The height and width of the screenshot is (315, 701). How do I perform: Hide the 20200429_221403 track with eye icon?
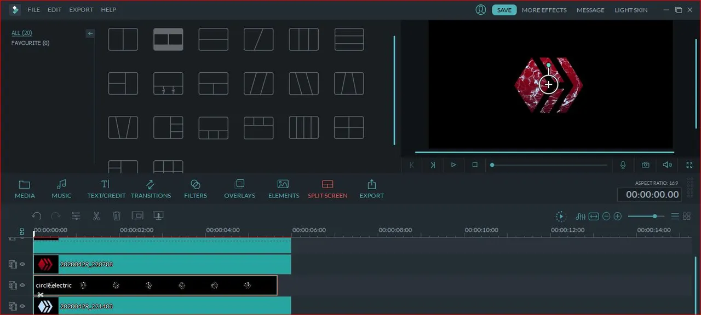pos(22,306)
